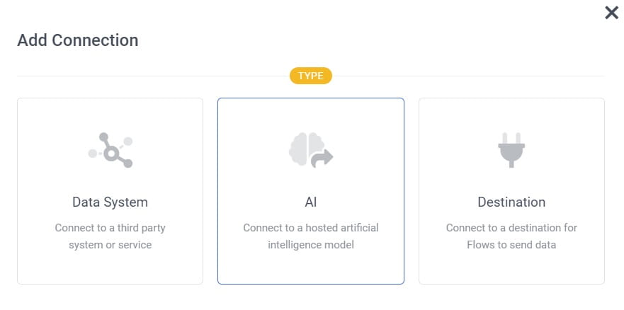Click 'Connect to a third party system' text
Image resolution: width=624 pixels, height=310 pixels.
pos(110,236)
